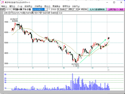125x94 pixels.
Task: Click the app icon in the title bar
Action: [x=2, y=2]
